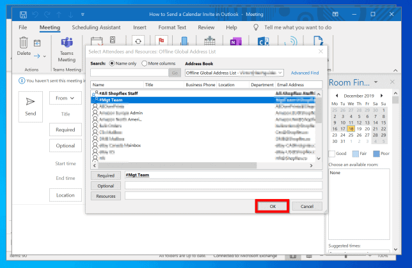The image size is (412, 268).
Task: Expand the Forward arrow dropdown in Actions
Action: click(x=45, y=56)
